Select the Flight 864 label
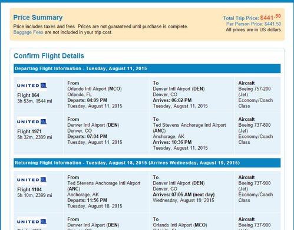The width and height of the screenshot is (294, 230). click(28, 96)
